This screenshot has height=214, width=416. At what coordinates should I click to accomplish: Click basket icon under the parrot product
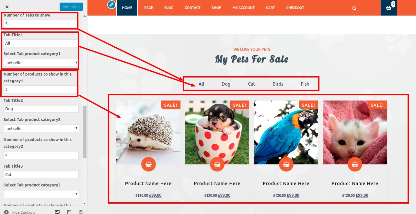[286, 164]
